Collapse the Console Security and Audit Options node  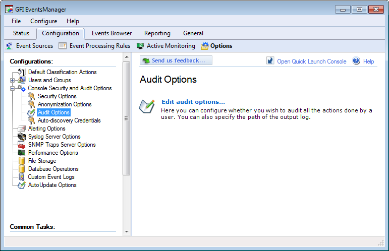click(12, 88)
